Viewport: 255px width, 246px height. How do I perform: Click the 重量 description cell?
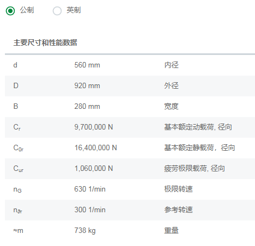pyautogui.click(x=172, y=231)
